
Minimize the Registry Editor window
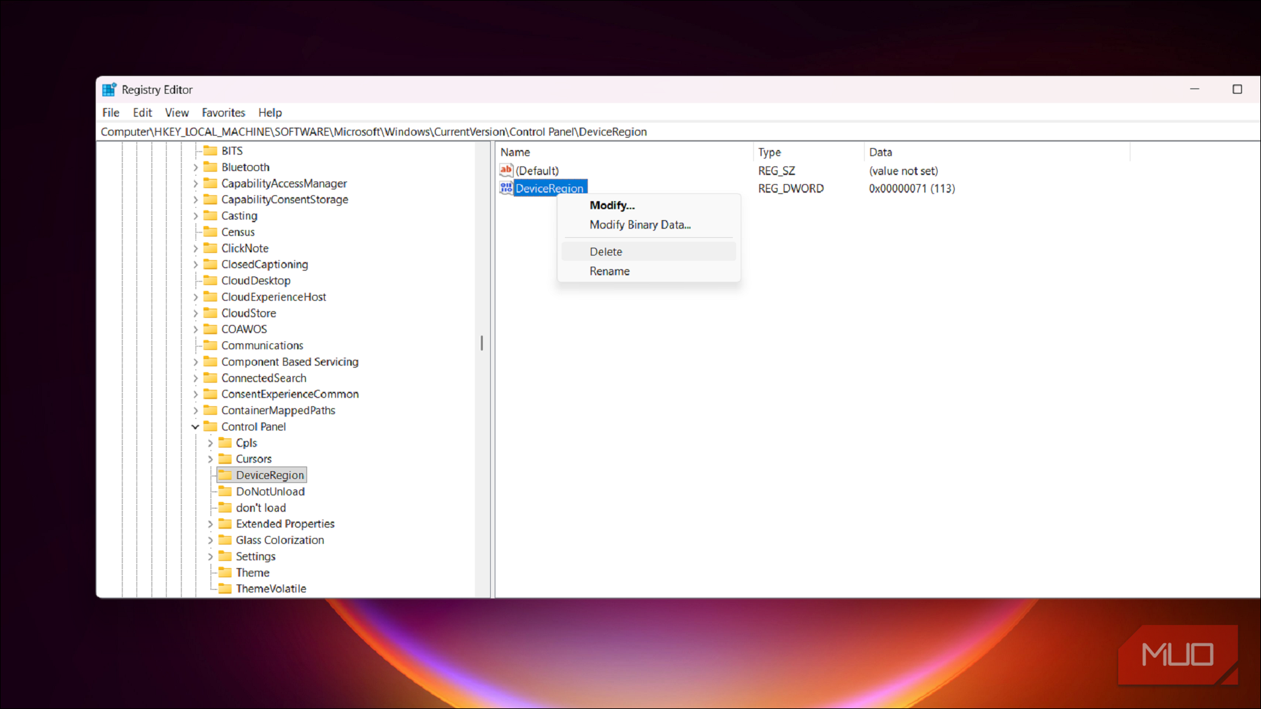1195,89
